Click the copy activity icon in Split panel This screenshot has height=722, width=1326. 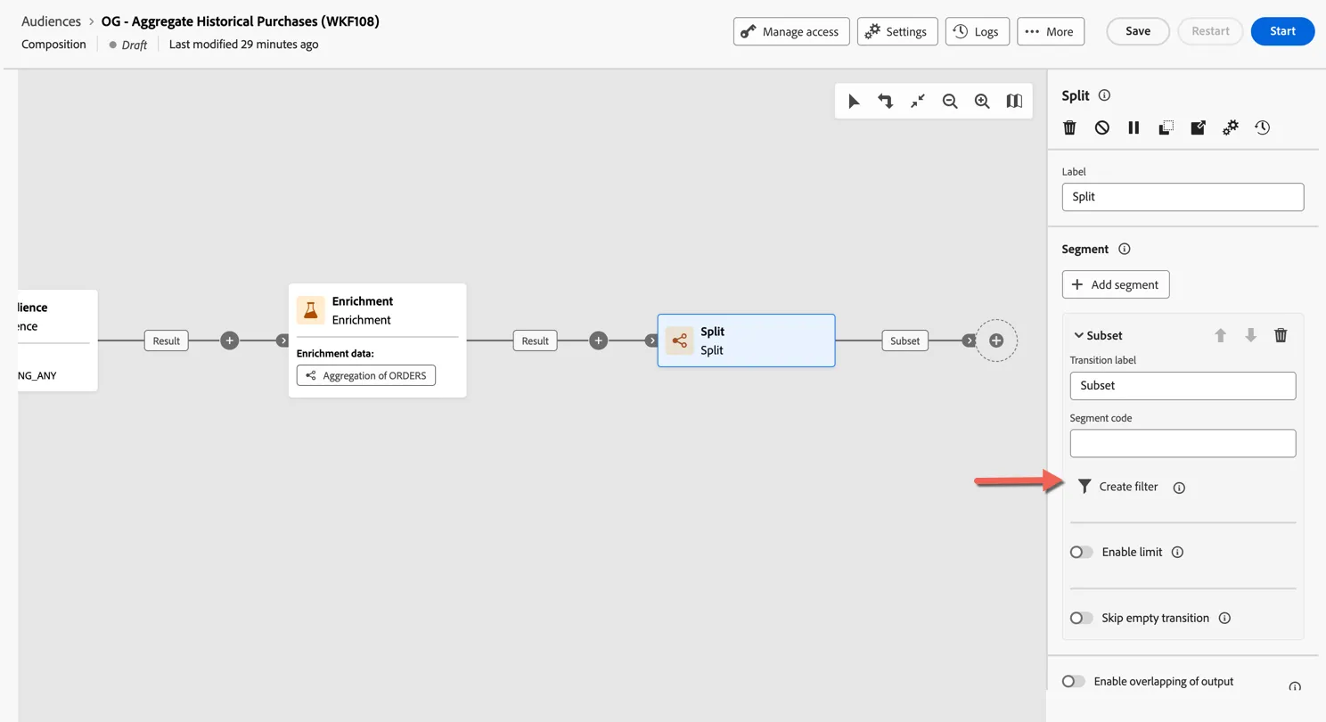tap(1166, 127)
